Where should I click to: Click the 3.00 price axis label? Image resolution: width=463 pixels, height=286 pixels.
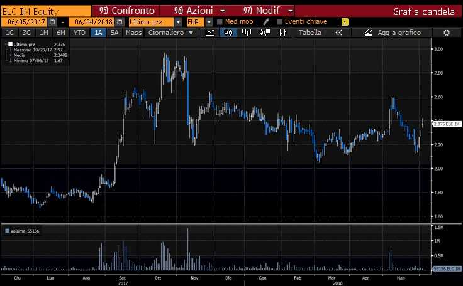tap(438, 49)
